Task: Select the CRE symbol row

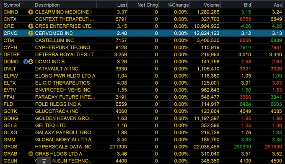Action: point(8,26)
